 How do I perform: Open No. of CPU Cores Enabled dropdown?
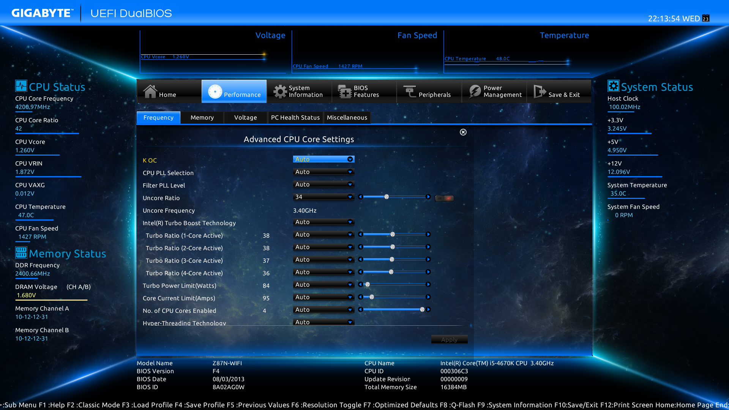(323, 310)
